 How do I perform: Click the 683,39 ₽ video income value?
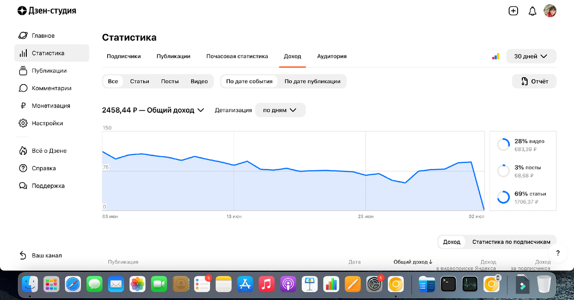coord(526,150)
